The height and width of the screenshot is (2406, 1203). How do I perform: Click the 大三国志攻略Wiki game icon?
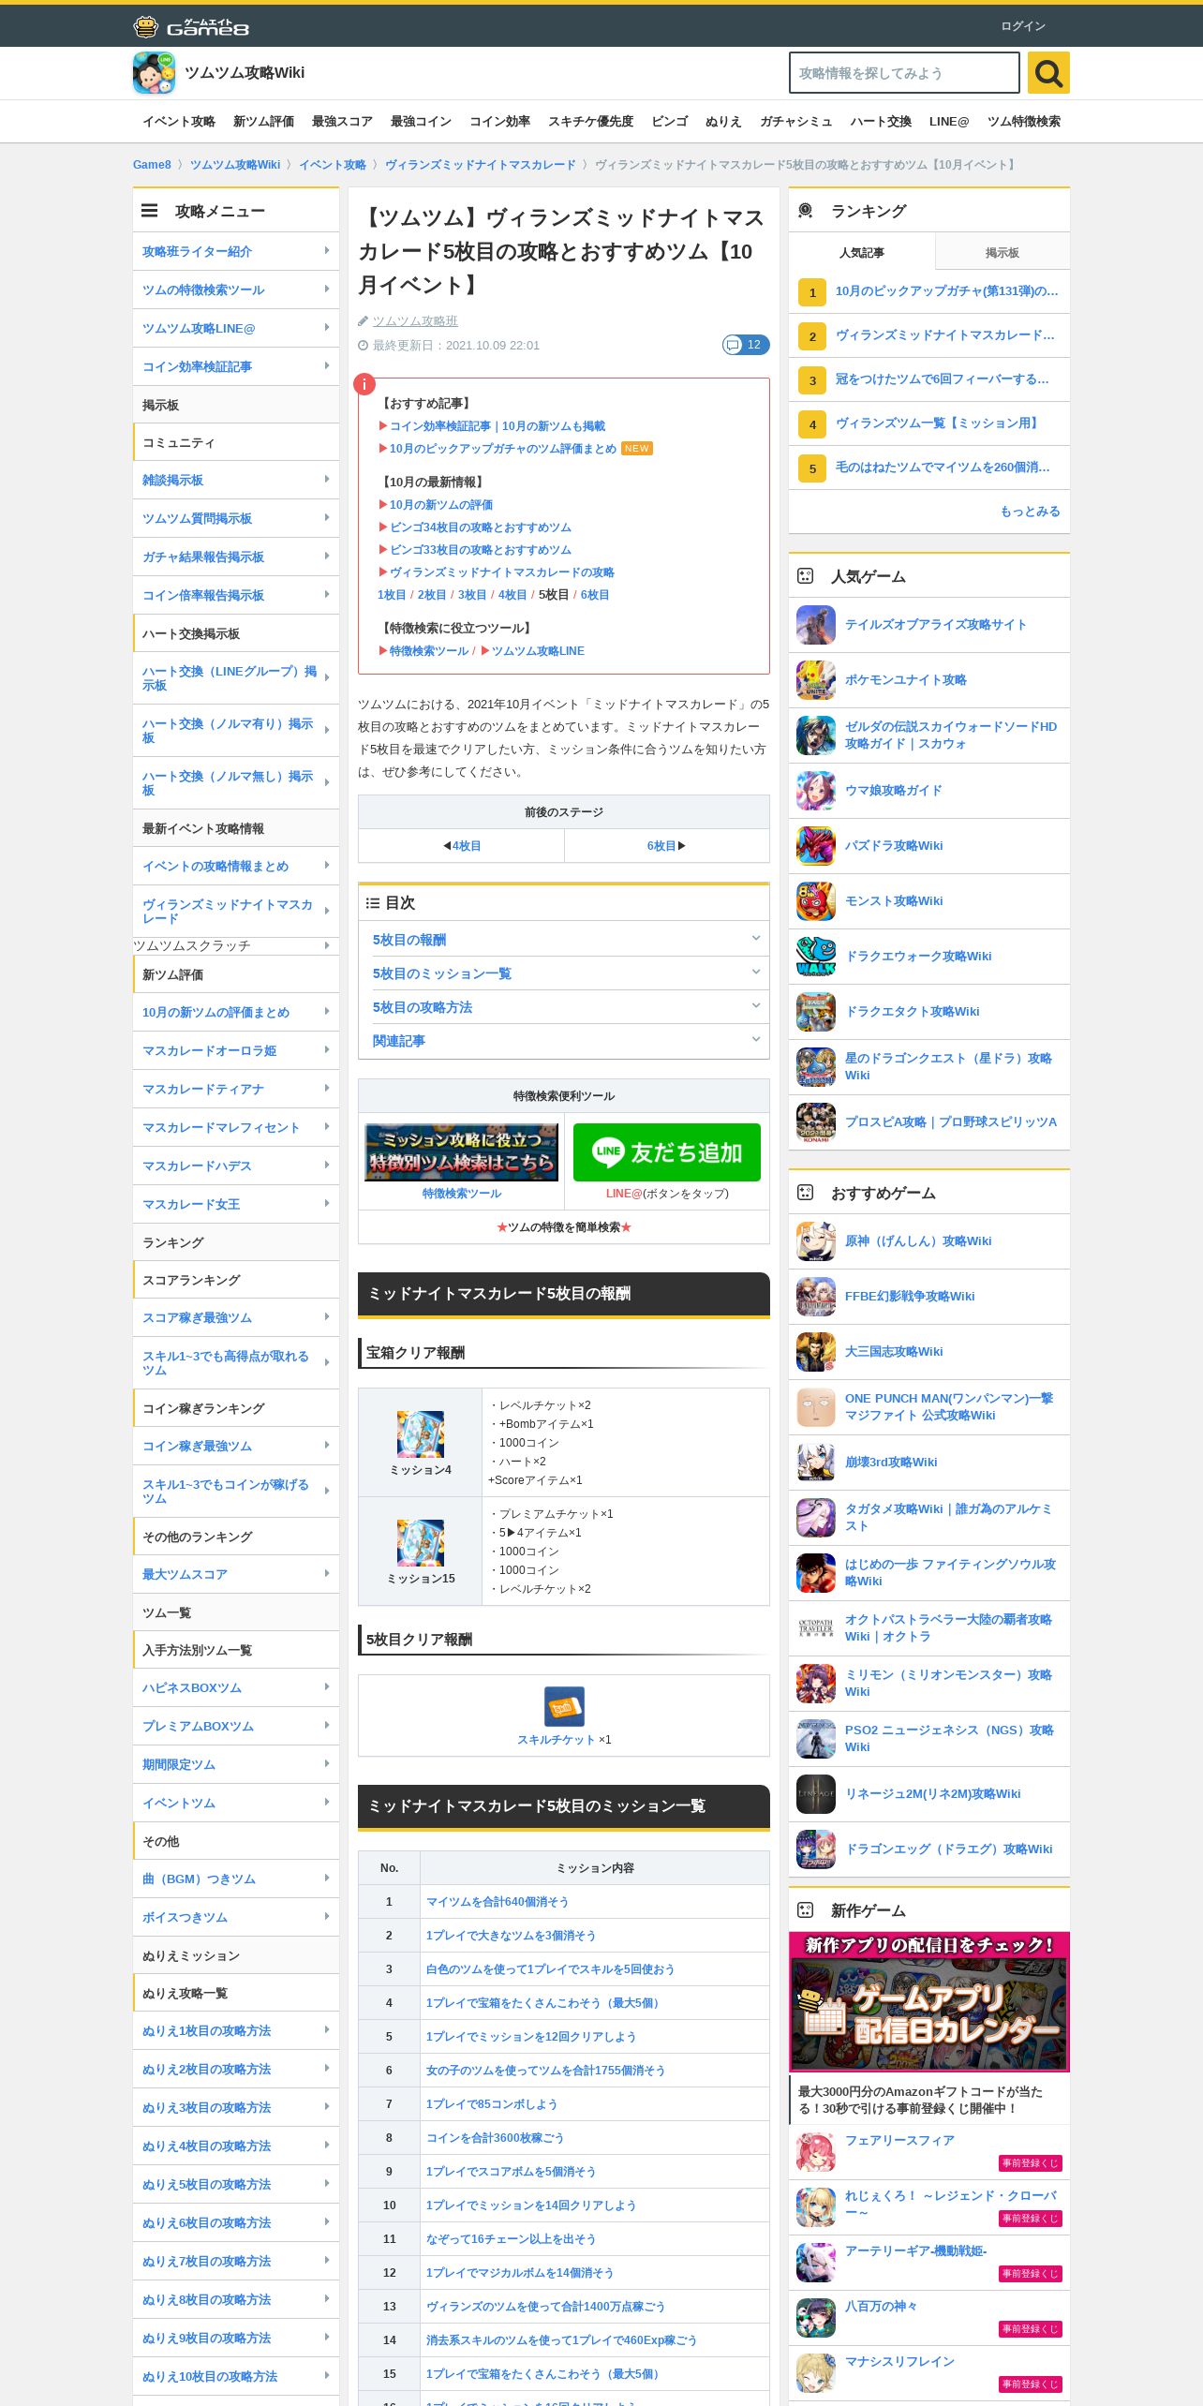pyautogui.click(x=816, y=1352)
